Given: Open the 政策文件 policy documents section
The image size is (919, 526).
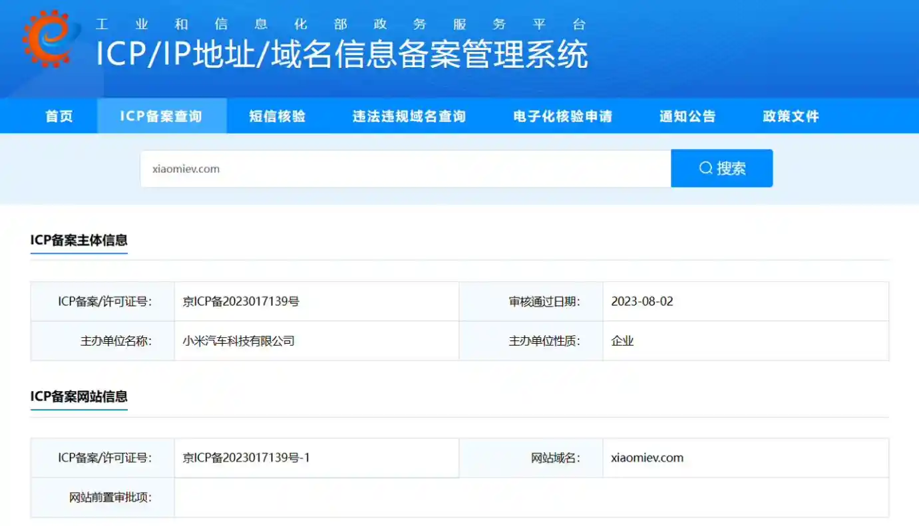Looking at the screenshot, I should [x=790, y=115].
